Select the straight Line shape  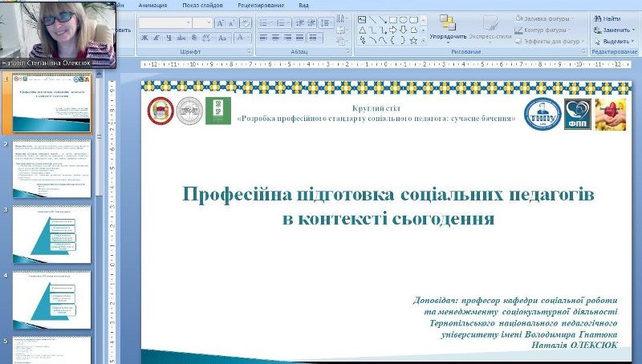click(x=372, y=19)
